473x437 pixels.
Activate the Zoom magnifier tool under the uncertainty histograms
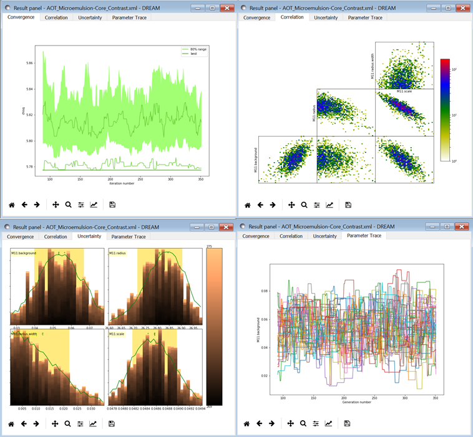68,423
